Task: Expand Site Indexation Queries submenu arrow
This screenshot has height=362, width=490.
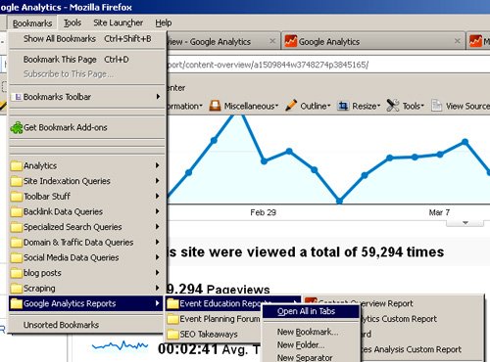Action: click(158, 181)
